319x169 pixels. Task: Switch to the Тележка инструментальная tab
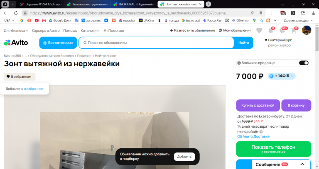(x=88, y=4)
